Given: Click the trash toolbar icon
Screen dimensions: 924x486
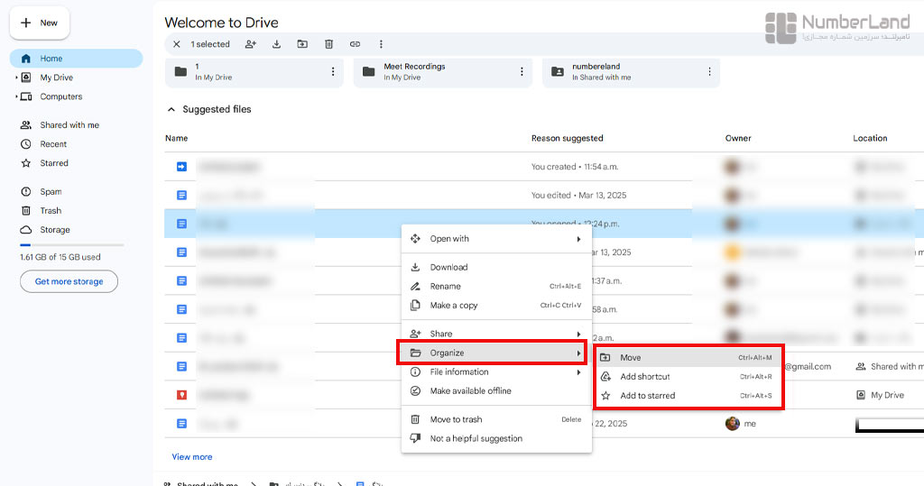Looking at the screenshot, I should (328, 44).
